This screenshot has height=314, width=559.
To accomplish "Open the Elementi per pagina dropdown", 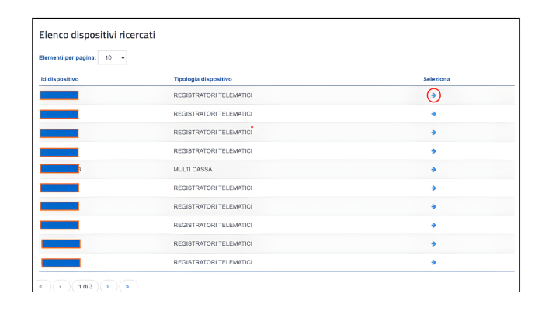I will pyautogui.click(x=113, y=57).
